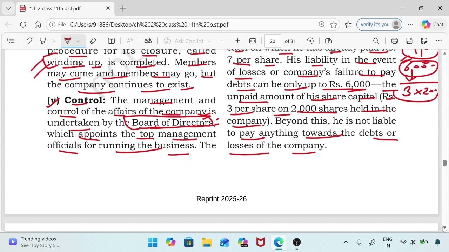The image size is (449, 252).
Task: Click the scrollbar down arrow
Action: pyautogui.click(x=445, y=228)
